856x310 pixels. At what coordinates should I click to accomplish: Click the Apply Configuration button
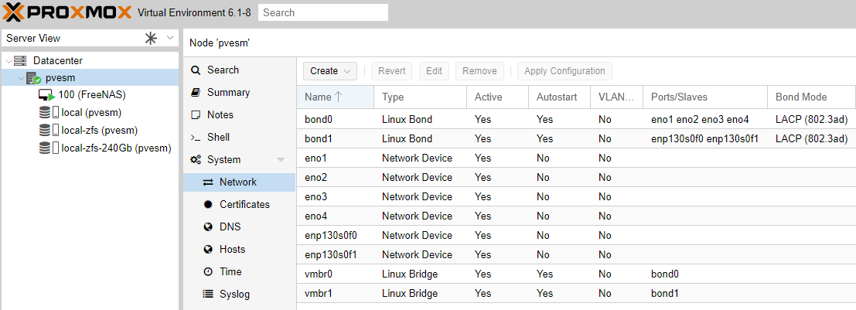coord(564,71)
